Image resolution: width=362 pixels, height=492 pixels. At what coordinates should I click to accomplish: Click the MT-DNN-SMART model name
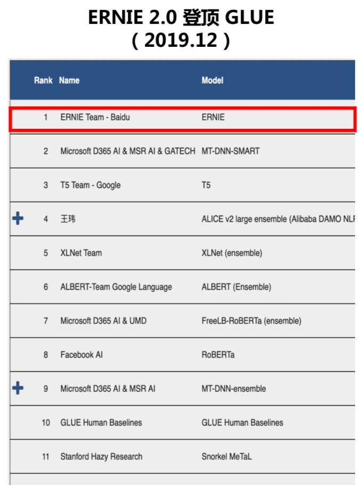click(231, 151)
